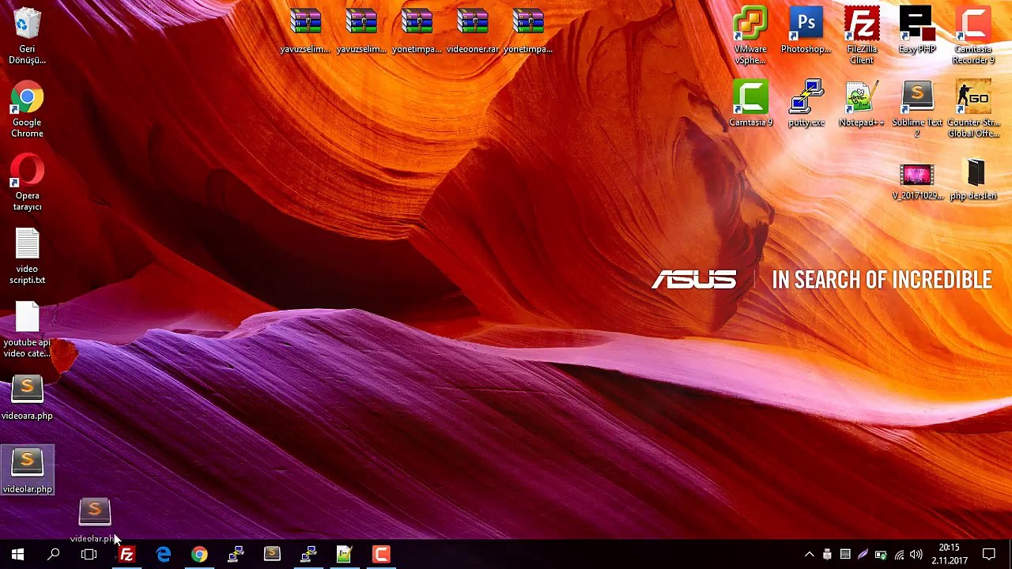Select the Google Chrome desktop shortcut
The image size is (1012, 569).
pos(27,110)
